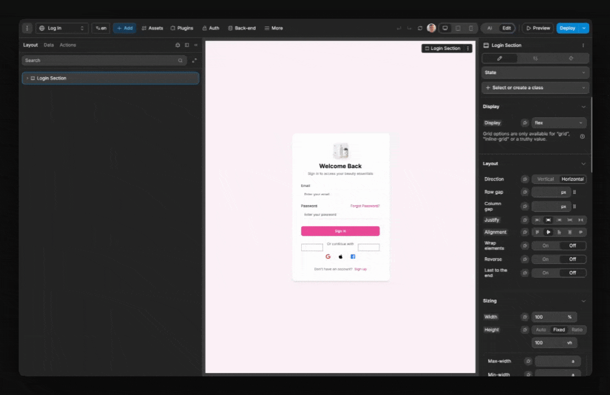Switch to tablet device preview
610x395 pixels.
[x=458, y=28]
